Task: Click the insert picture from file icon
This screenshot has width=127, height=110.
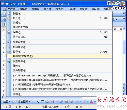Action: [x=71, y=102]
